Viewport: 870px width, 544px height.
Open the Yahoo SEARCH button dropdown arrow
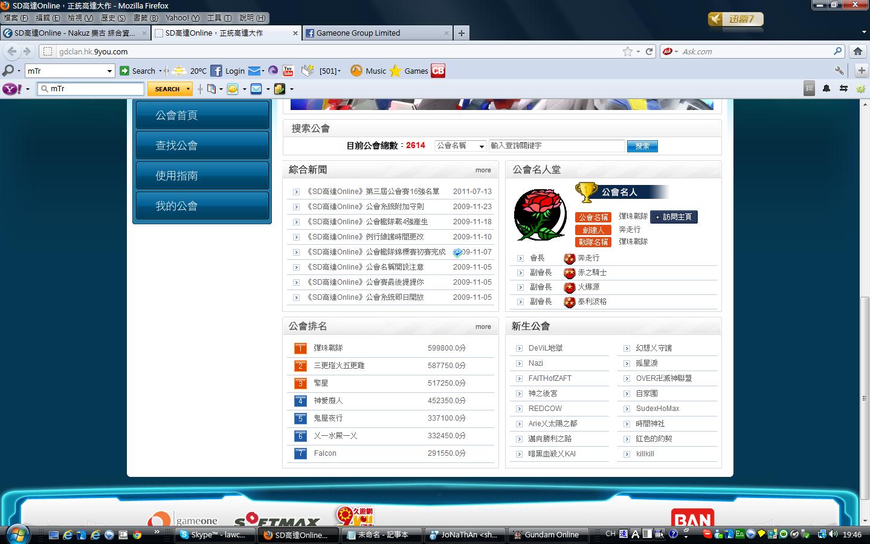click(188, 89)
